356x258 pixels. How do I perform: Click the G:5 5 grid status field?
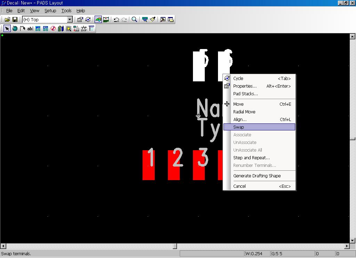click(293, 254)
